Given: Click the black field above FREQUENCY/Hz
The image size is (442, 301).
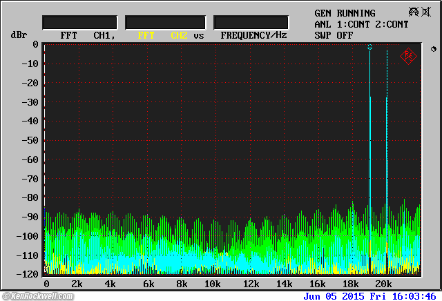Looking at the screenshot, I should (251, 22).
